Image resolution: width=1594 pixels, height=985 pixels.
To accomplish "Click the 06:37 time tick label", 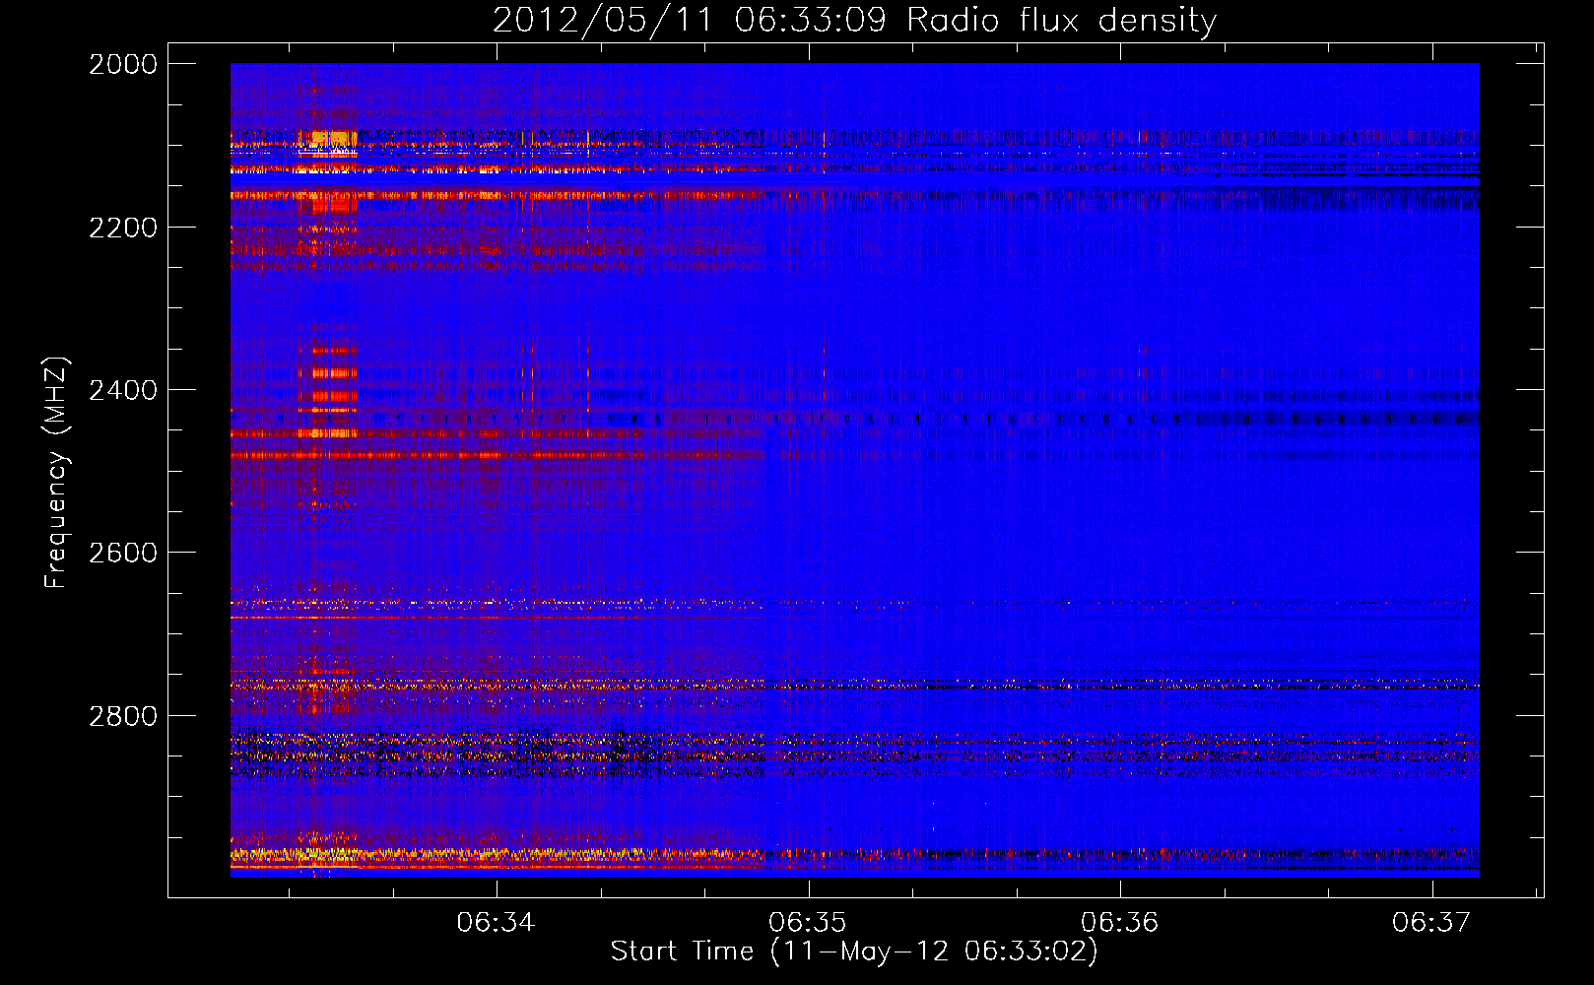I will click(x=1431, y=922).
